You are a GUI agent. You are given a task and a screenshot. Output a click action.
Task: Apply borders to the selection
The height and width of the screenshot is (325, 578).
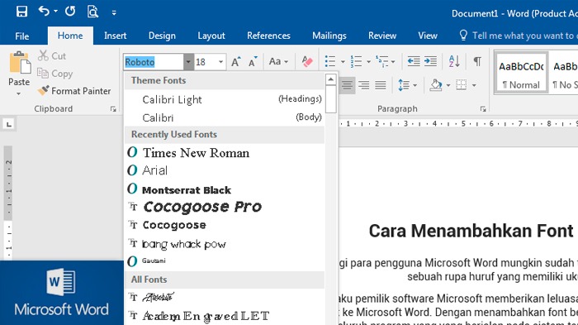[x=461, y=85]
